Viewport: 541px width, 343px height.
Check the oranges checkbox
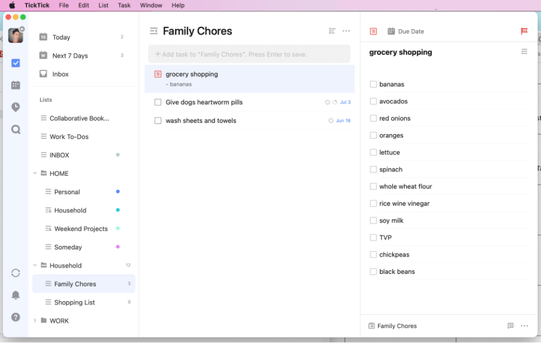click(x=373, y=135)
